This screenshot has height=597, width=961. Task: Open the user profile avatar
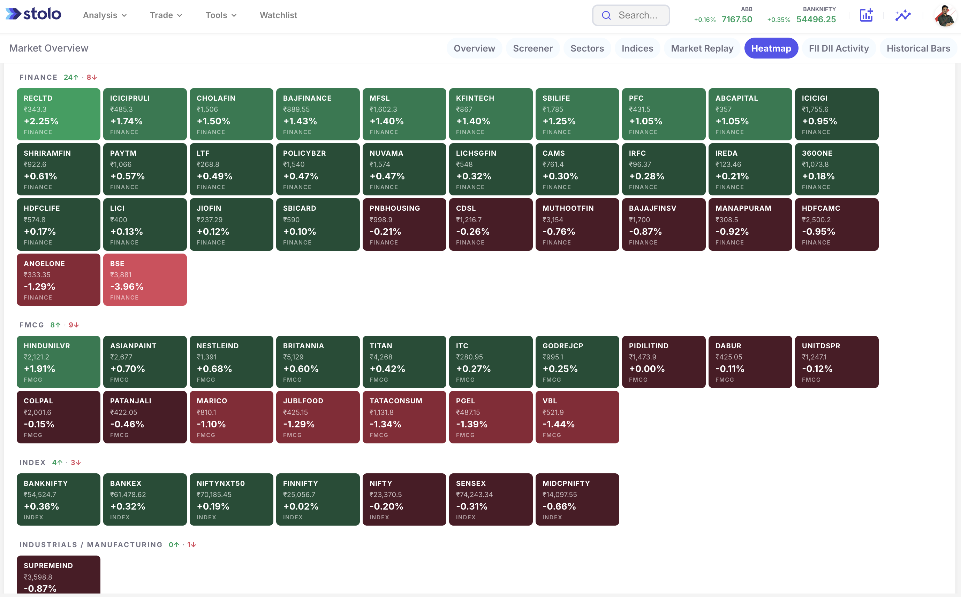coord(945,16)
